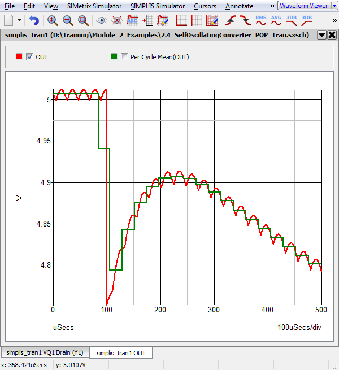Click the hide curves crossed-eye icon

point(117,20)
